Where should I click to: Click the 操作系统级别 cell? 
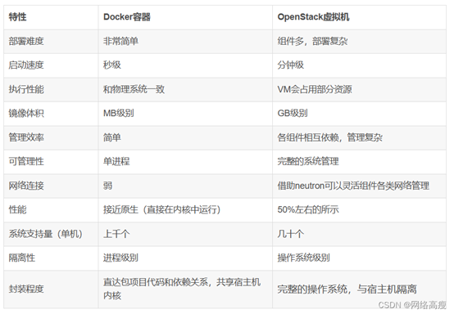pyautogui.click(x=359, y=258)
